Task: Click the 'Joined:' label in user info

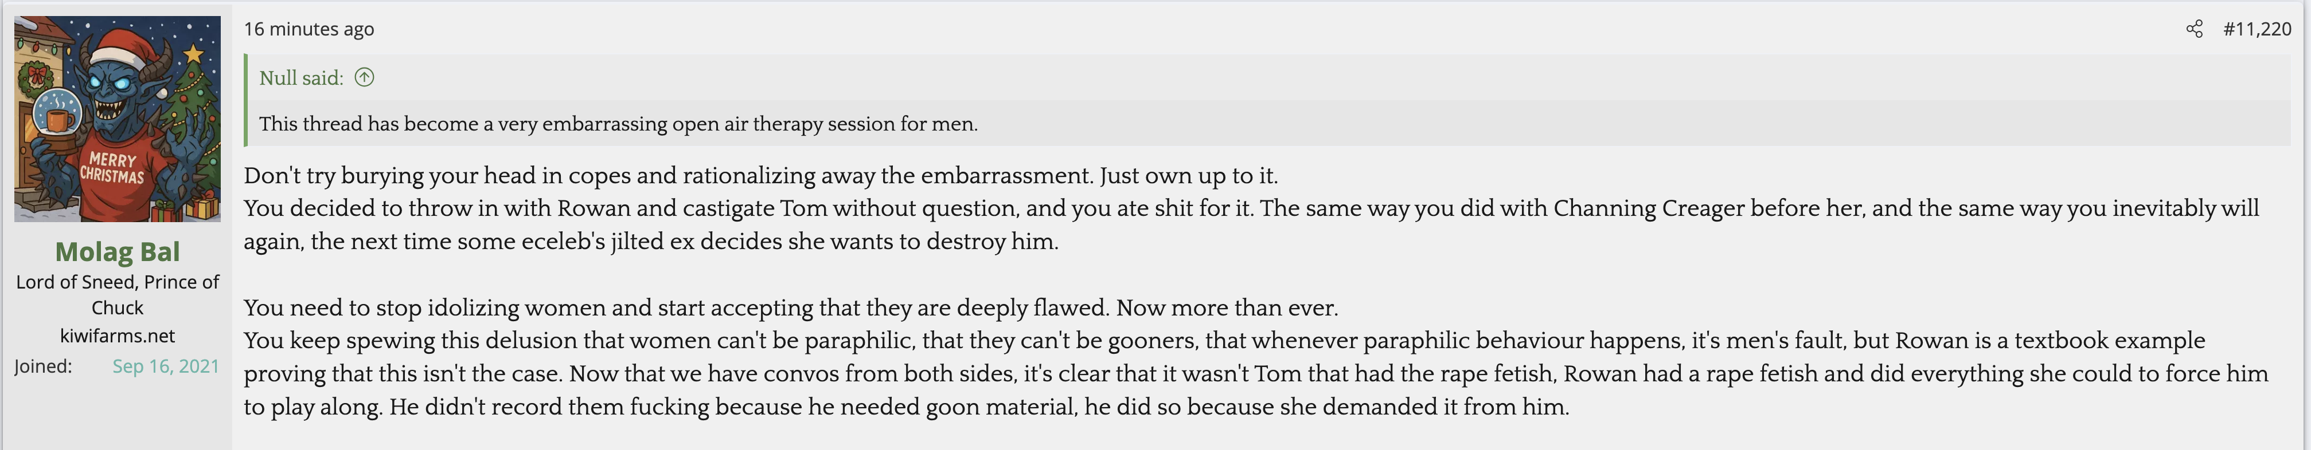Action: tap(43, 366)
